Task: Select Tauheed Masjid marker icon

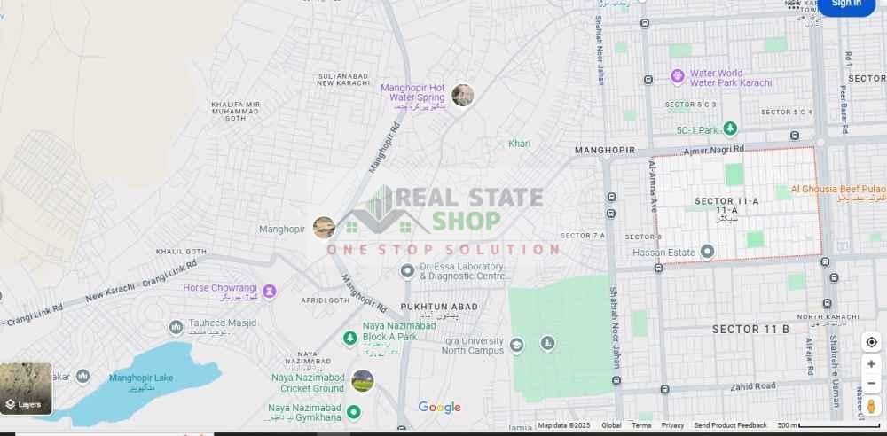Action: (x=176, y=327)
